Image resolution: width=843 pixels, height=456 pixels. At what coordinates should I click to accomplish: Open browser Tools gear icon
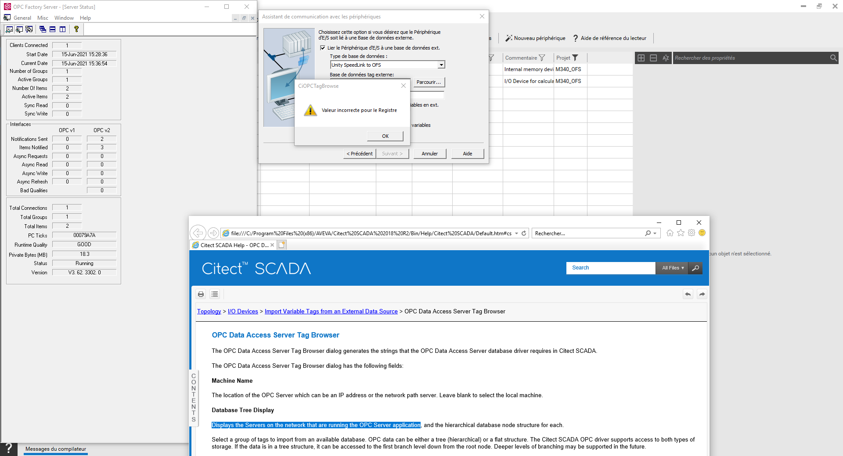point(692,233)
